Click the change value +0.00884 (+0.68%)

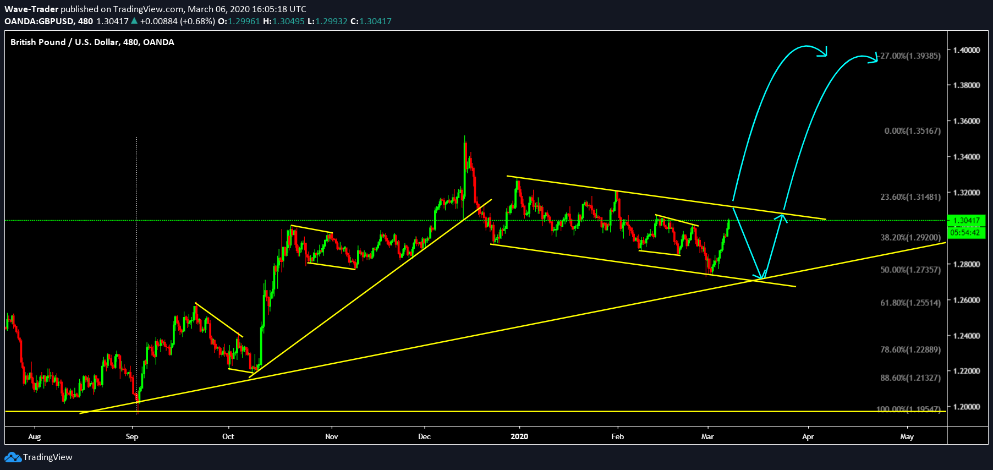pyautogui.click(x=178, y=21)
